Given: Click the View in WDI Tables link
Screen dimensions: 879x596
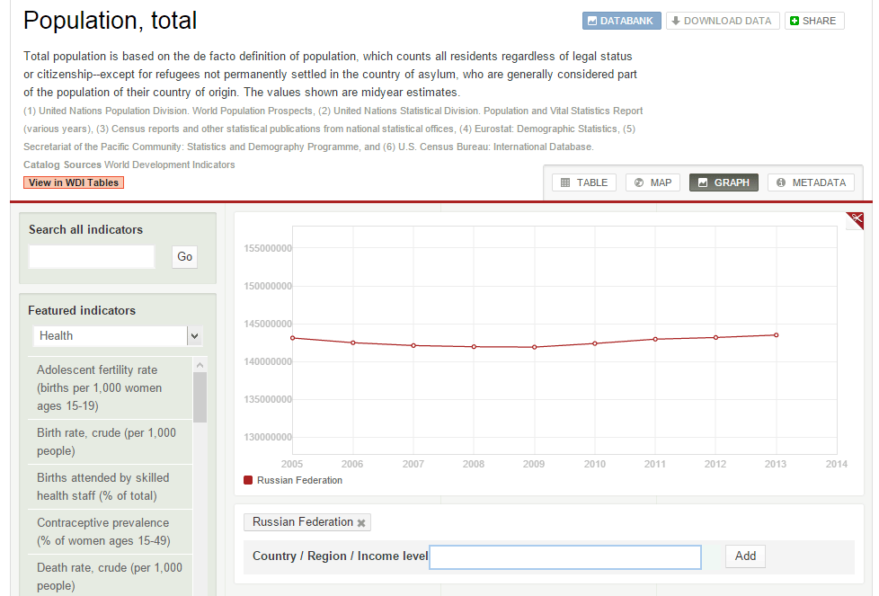Looking at the screenshot, I should click(x=73, y=182).
